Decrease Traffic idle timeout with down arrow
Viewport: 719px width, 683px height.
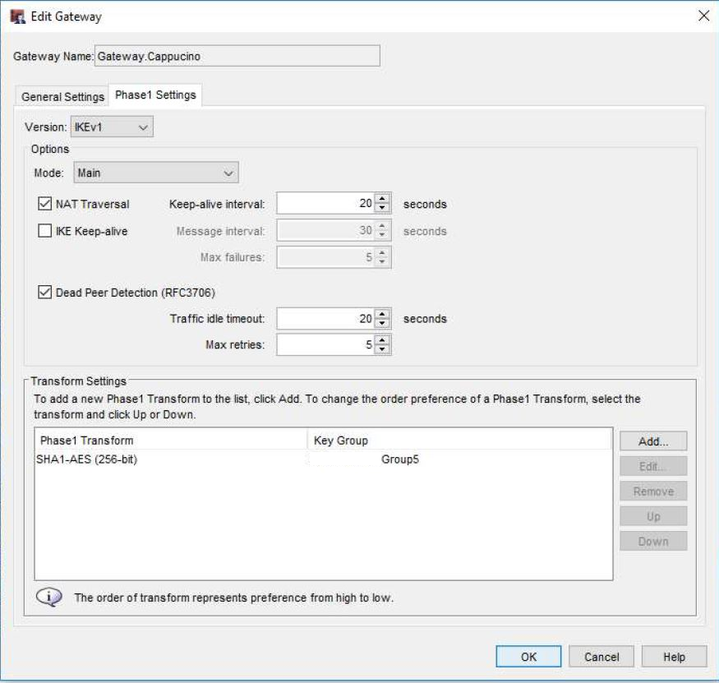(382, 323)
